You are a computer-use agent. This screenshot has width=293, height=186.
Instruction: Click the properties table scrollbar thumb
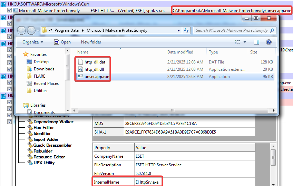(x=273, y=157)
